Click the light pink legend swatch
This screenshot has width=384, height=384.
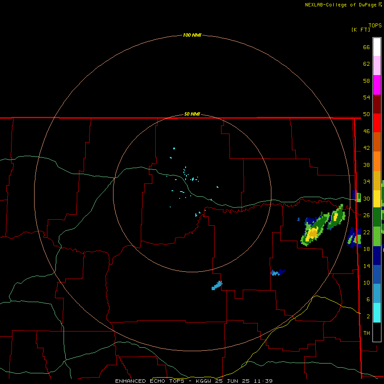(x=377, y=66)
